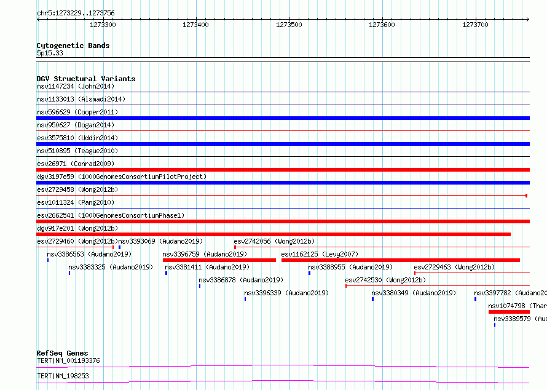Select the nsv3396759 (Audano2019) red bar
This screenshot has height=390, width=547.
point(219,260)
